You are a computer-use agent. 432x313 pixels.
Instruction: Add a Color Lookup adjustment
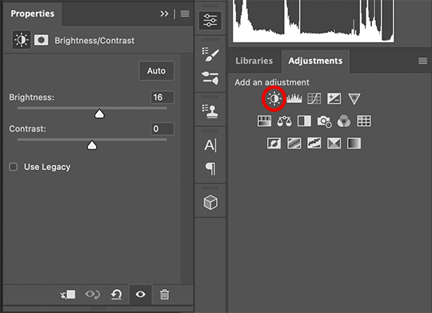[x=364, y=121]
